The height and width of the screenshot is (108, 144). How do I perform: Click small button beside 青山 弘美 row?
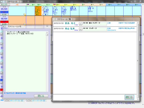(x=80, y=29)
